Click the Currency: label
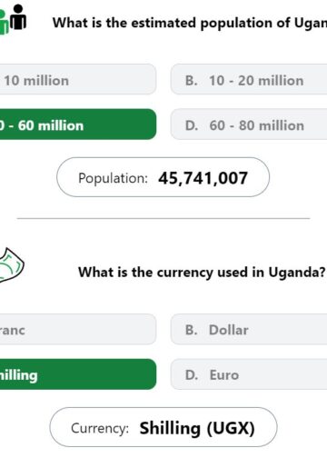This screenshot has height=458, width=327. pyautogui.click(x=100, y=428)
